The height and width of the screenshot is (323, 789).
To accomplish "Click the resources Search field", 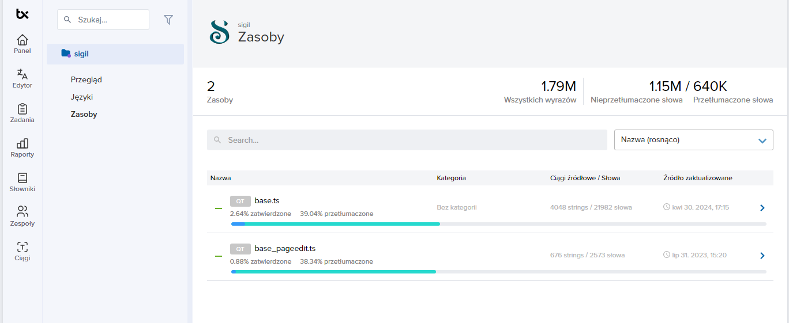I will 407,140.
